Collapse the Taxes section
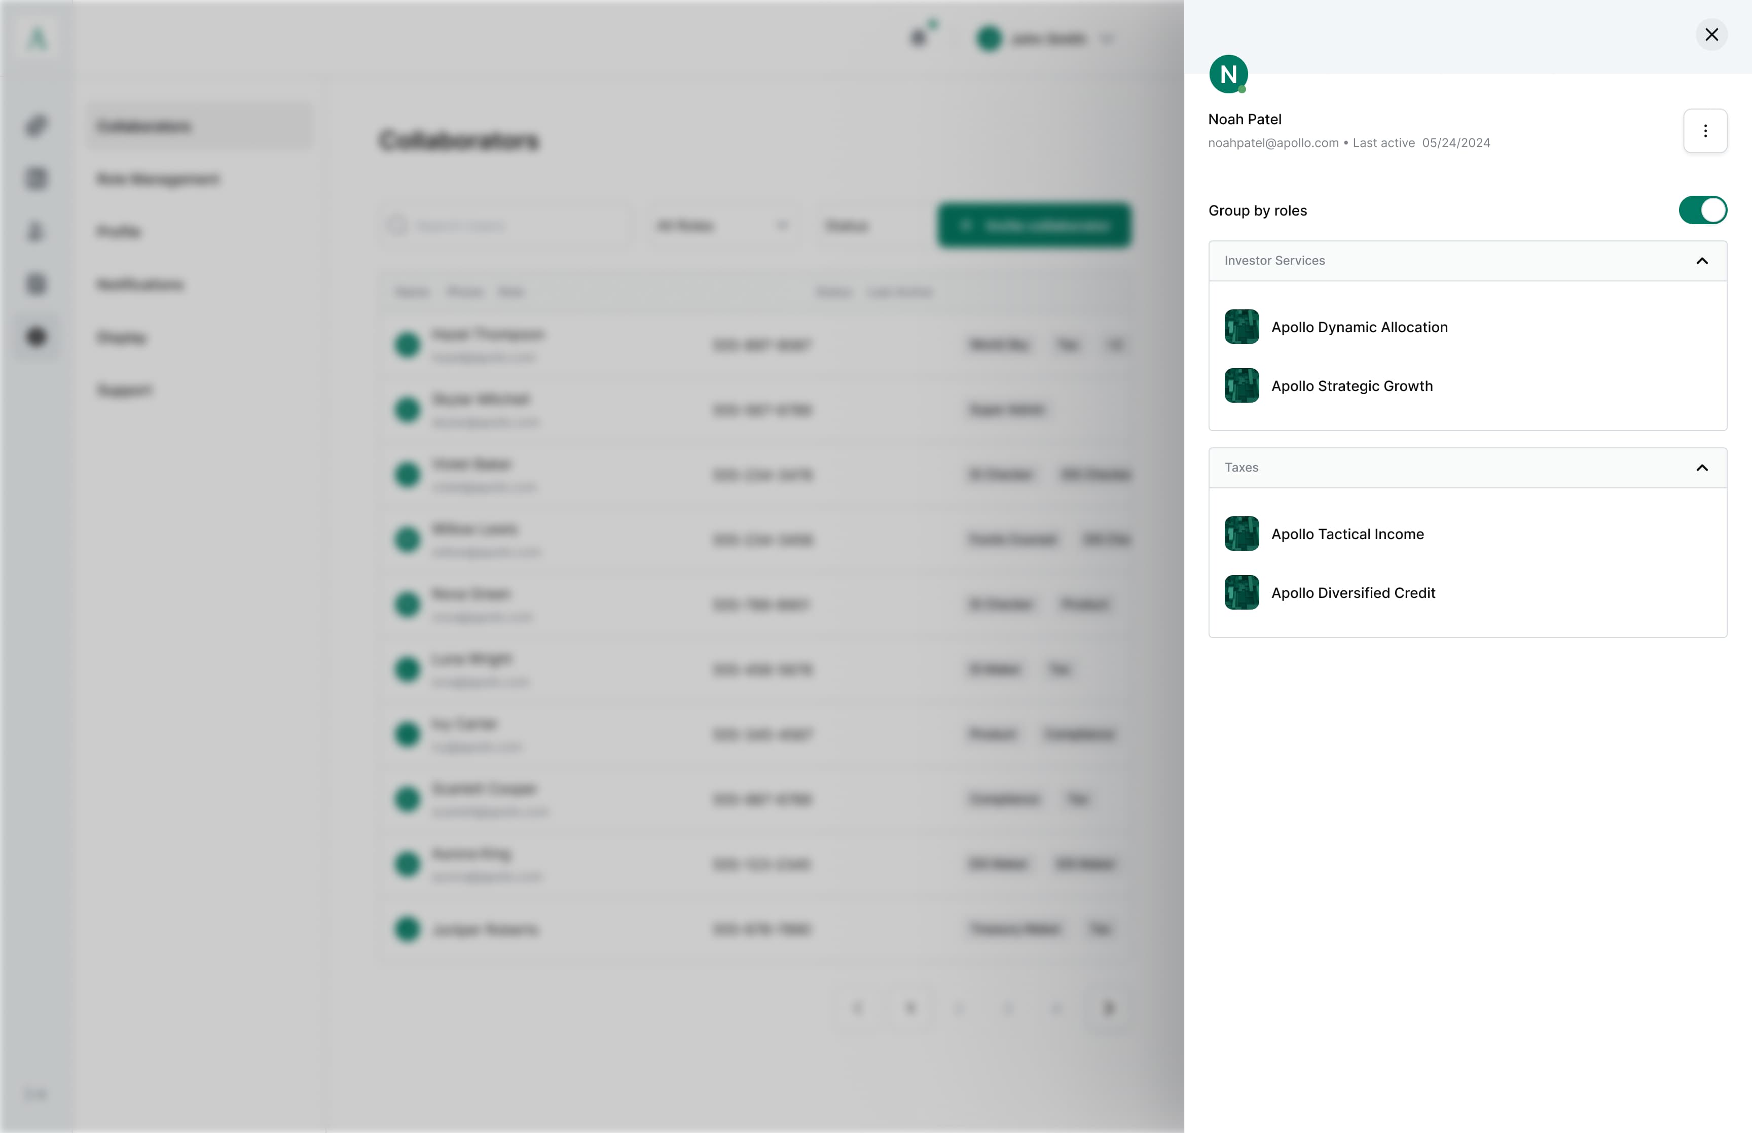This screenshot has height=1133, width=1752. tap(1701, 467)
